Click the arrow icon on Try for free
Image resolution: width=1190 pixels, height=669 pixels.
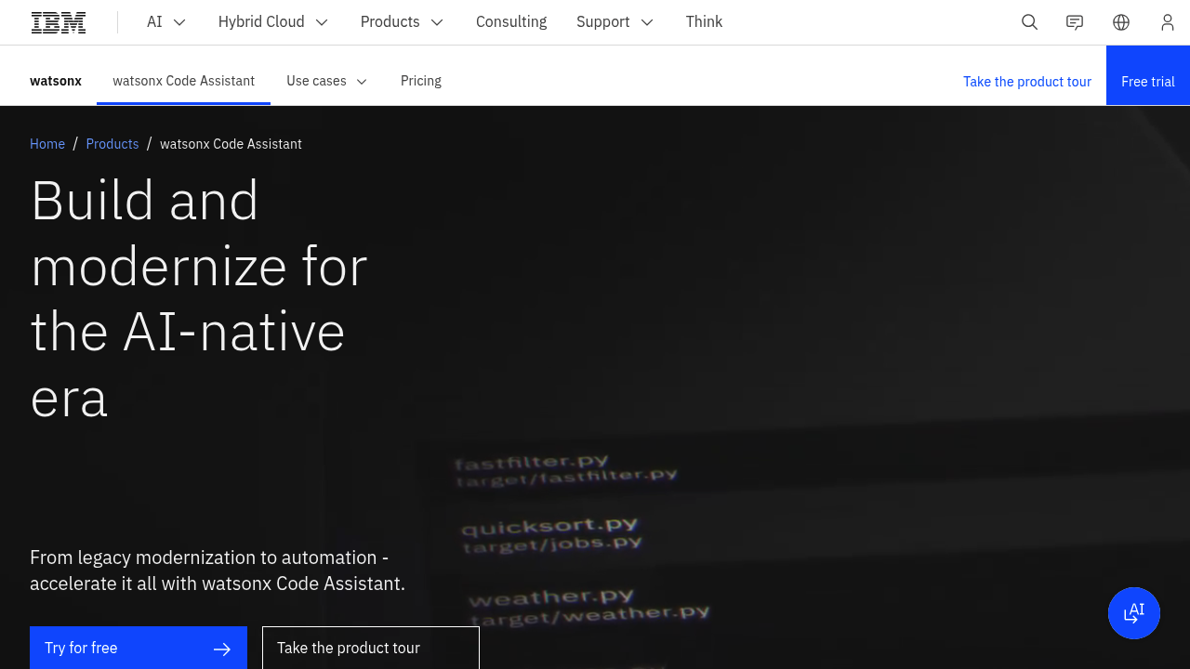[x=221, y=649]
